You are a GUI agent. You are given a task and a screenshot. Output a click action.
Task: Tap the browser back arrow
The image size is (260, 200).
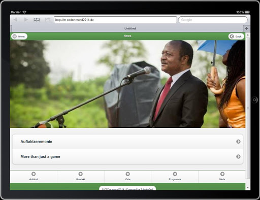click(x=16, y=20)
